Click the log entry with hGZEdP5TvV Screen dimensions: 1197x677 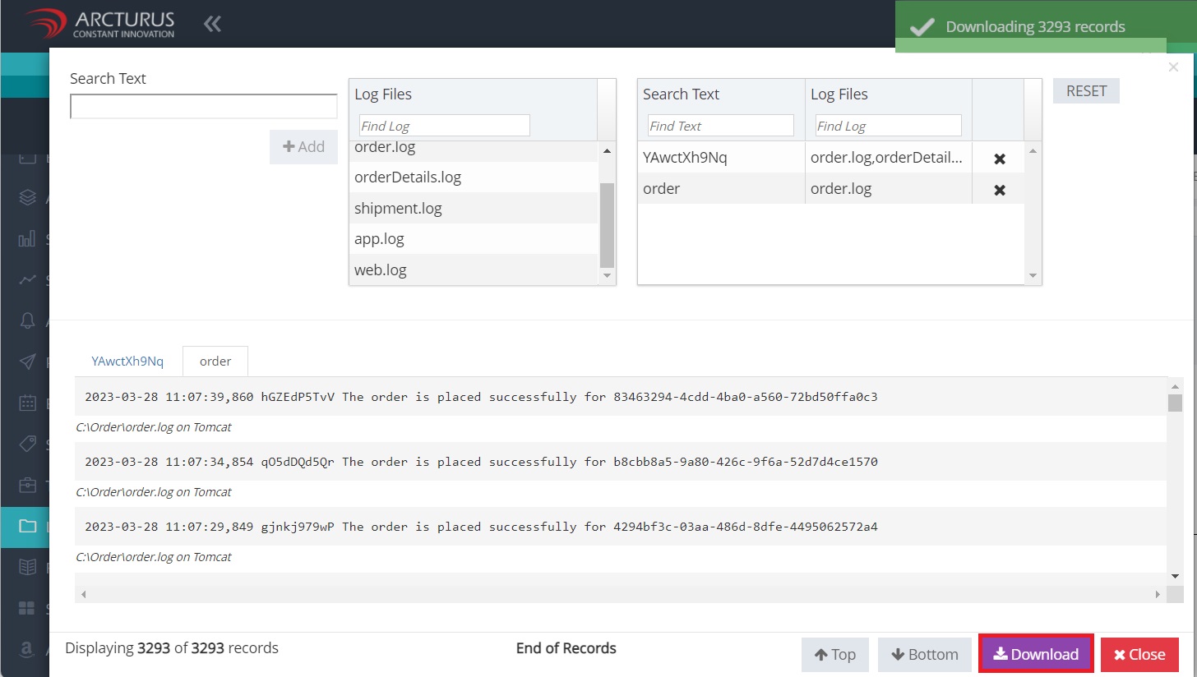pyautogui.click(x=620, y=397)
